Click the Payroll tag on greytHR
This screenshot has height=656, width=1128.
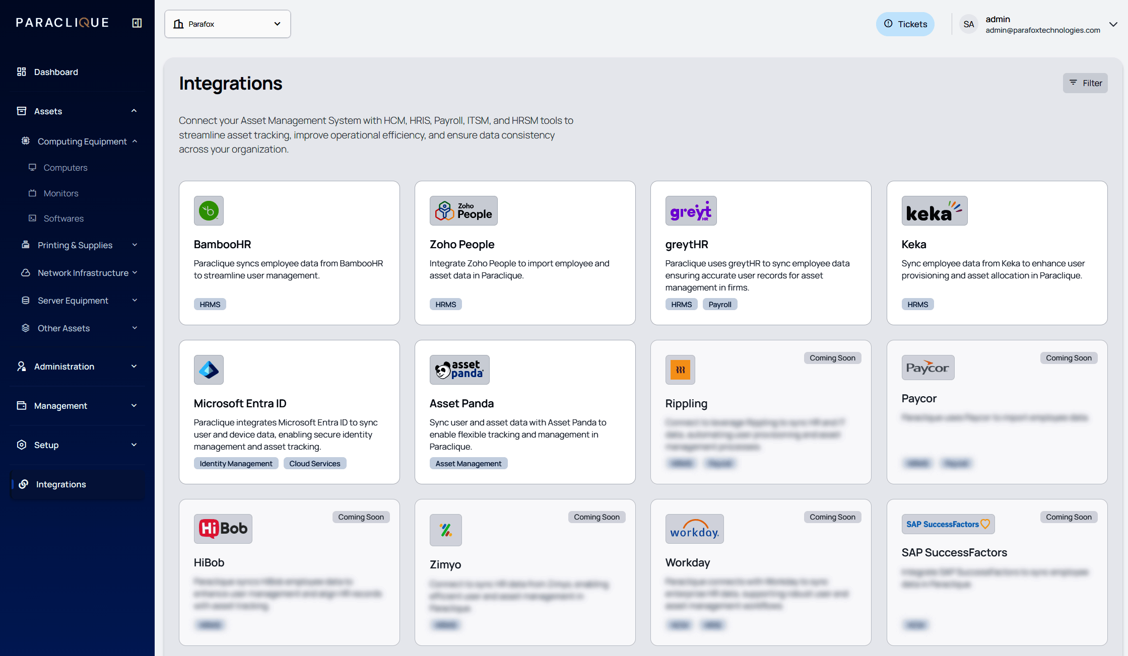pos(719,305)
